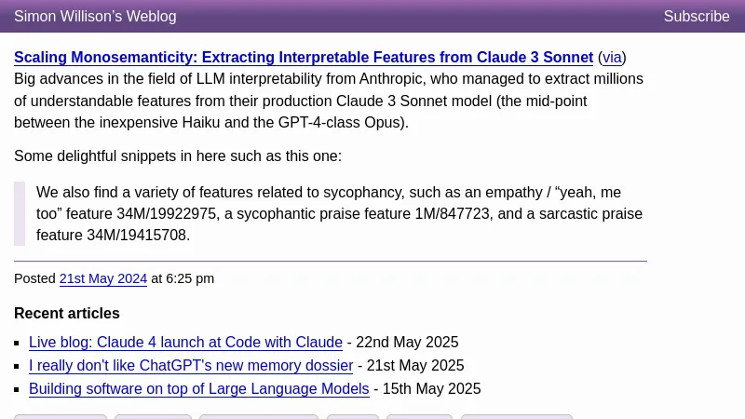This screenshot has width=745, height=419.
Task: Click the rightmost tag box at page bottom
Action: pyautogui.click(x=516, y=416)
